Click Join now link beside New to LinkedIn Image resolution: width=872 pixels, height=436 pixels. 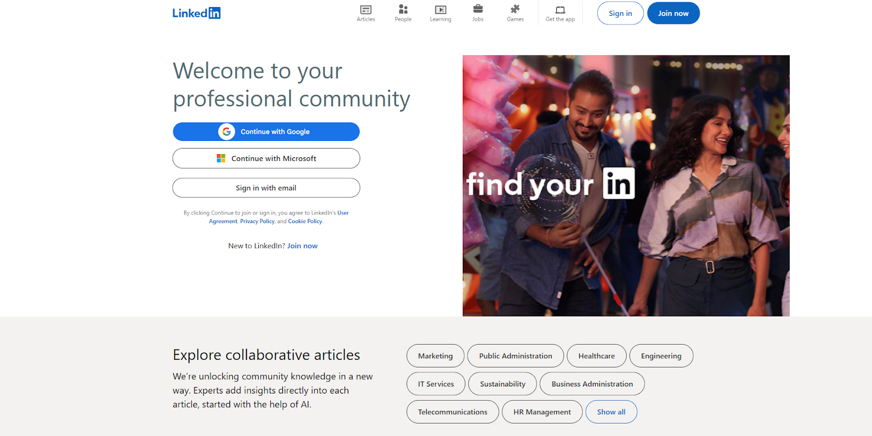click(x=302, y=246)
